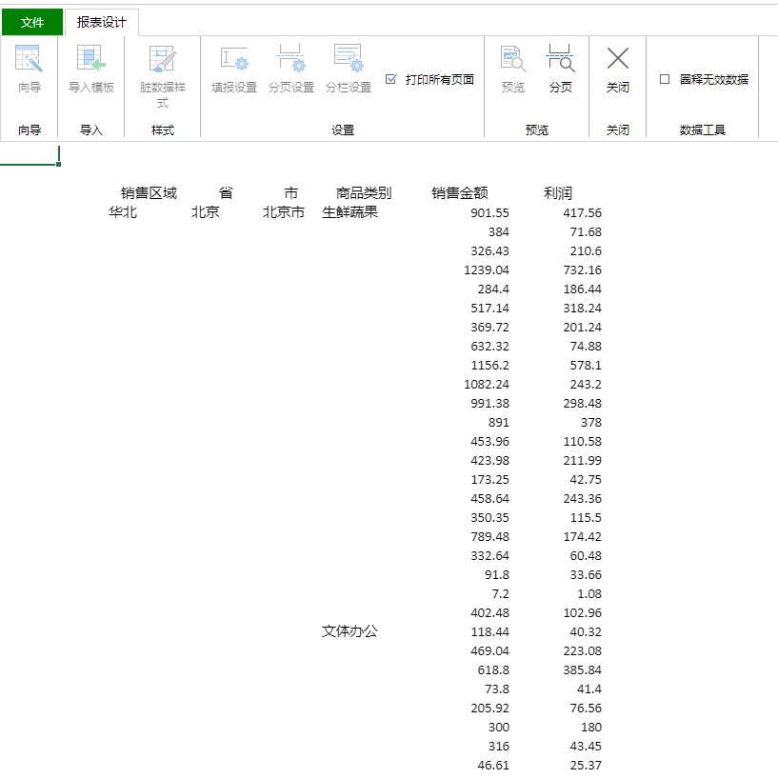Select sales amount cell 789.48

[x=489, y=536]
